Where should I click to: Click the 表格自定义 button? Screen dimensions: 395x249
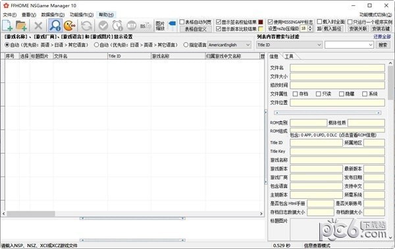(196, 29)
